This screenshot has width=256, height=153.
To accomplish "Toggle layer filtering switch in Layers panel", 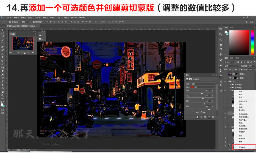I will pyautogui.click(x=254, y=62).
